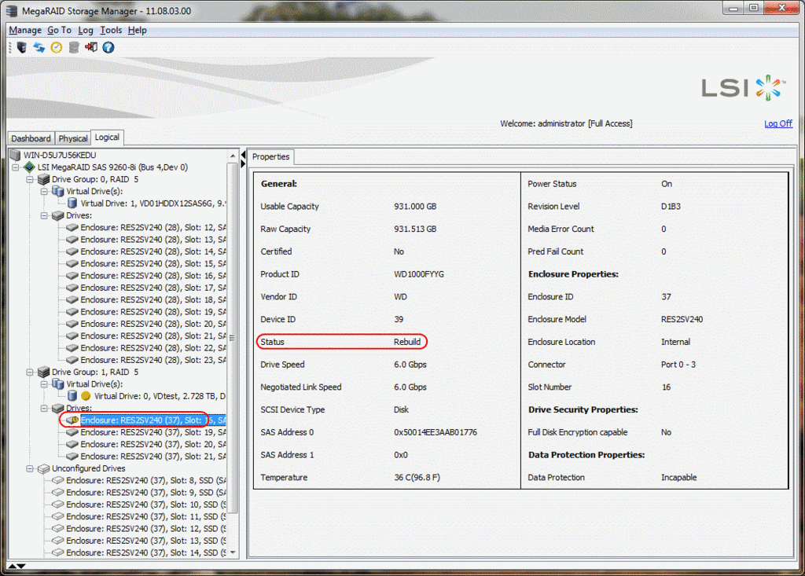Click the Log Off link
The height and width of the screenshot is (576, 805).
777,123
